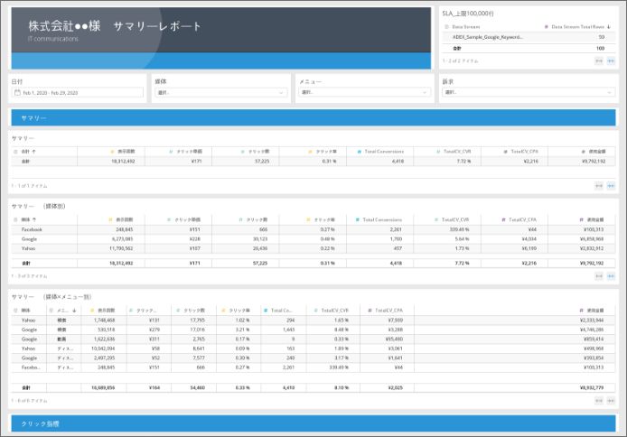Click Facebook's 339.49 % CVR value in 媒体別

(459, 229)
